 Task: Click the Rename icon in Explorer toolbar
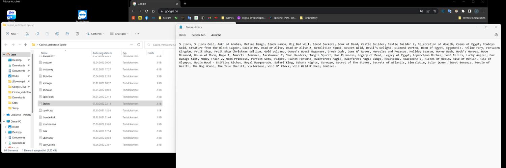click(57, 34)
